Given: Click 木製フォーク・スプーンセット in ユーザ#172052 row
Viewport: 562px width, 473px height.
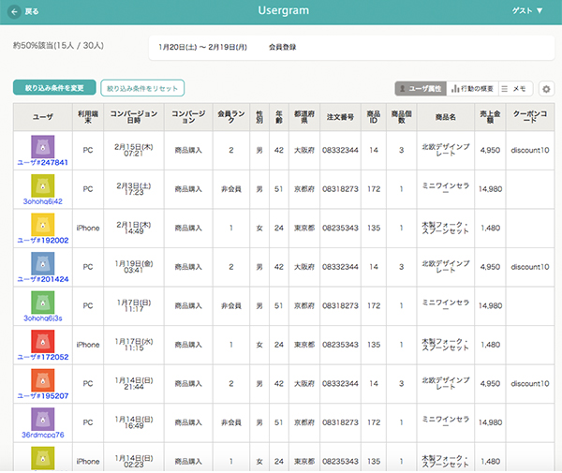Looking at the screenshot, I should point(446,345).
